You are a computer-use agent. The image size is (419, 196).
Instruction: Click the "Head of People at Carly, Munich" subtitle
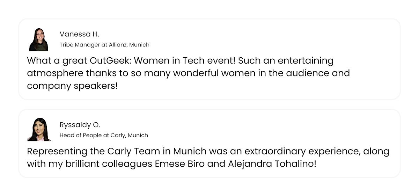[104, 135]
